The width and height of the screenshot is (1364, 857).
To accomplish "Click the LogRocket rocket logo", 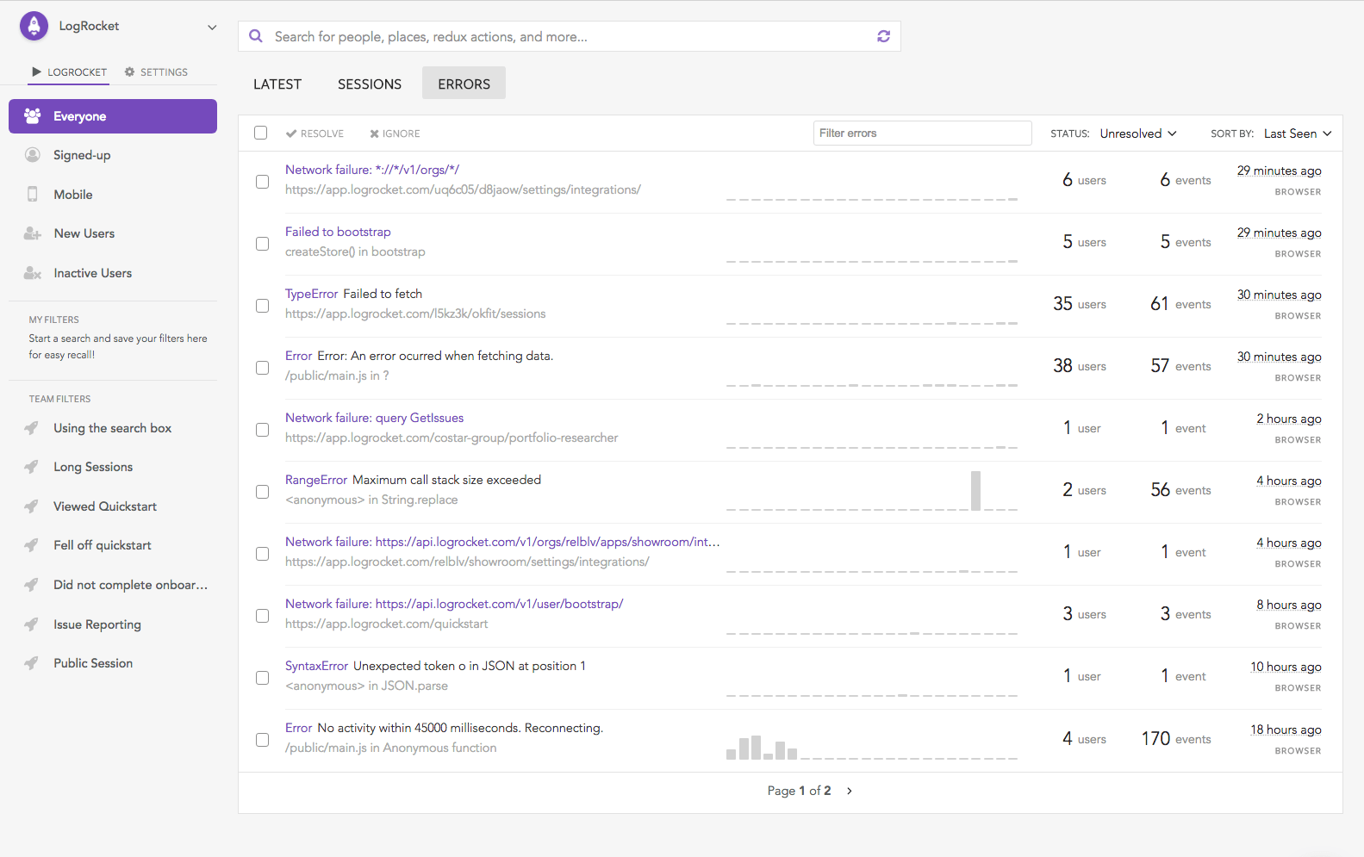I will [34, 26].
